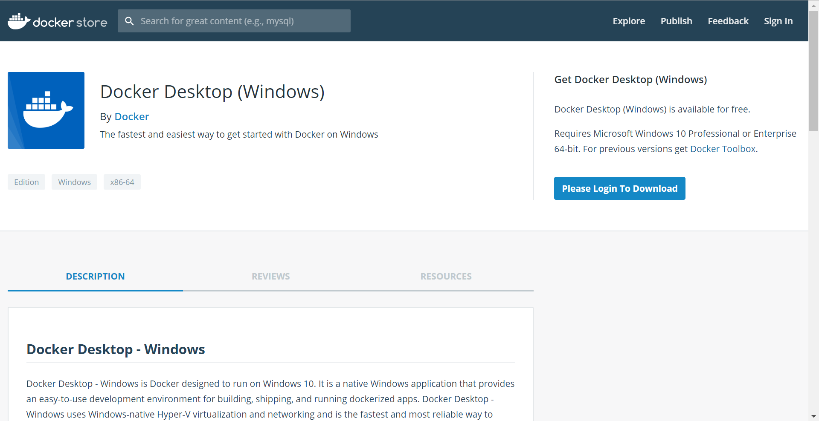
Task: Focus the content search field
Action: click(x=234, y=21)
